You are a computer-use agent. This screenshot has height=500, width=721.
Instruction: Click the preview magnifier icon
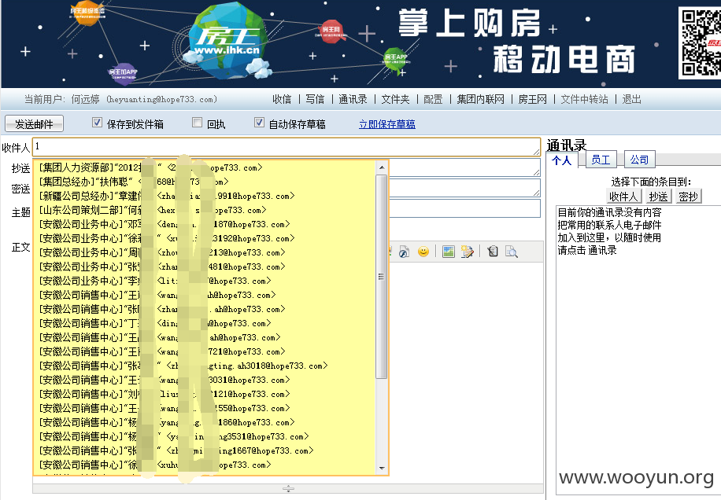click(x=512, y=251)
